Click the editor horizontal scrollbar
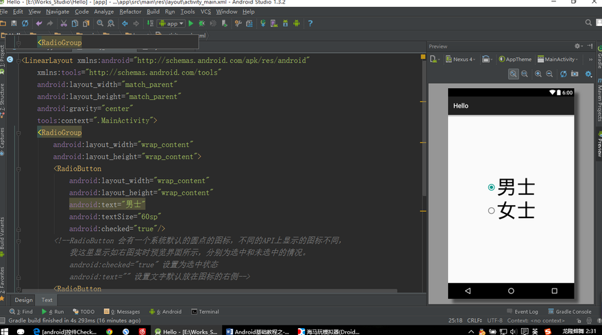602x335 pixels. 210,291
